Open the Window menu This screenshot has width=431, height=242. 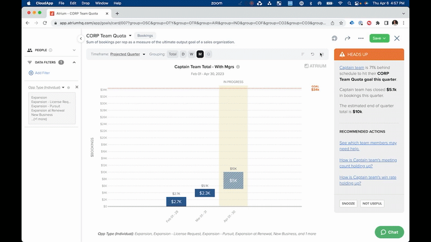click(x=101, y=3)
